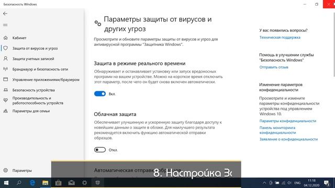Switch to Windows Security taskbar shield
The image size is (335, 188).
(98, 183)
